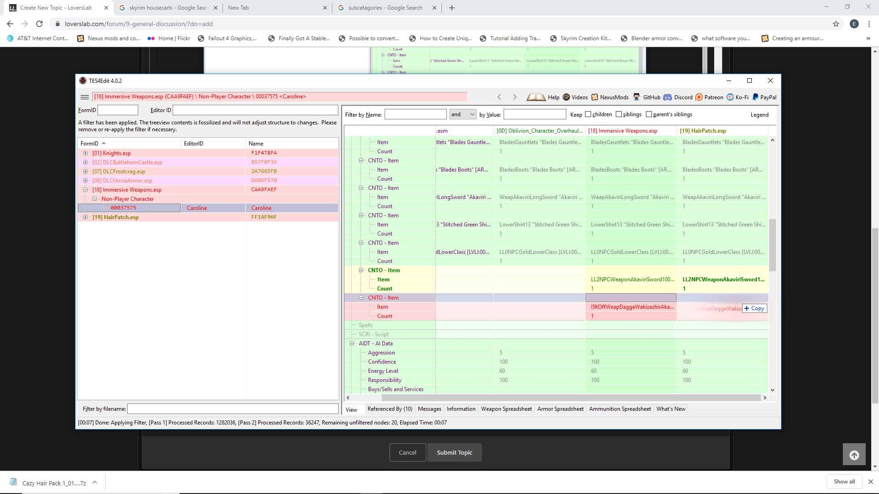Switch to the Messages tab
This screenshot has width=879, height=494.
(429, 409)
